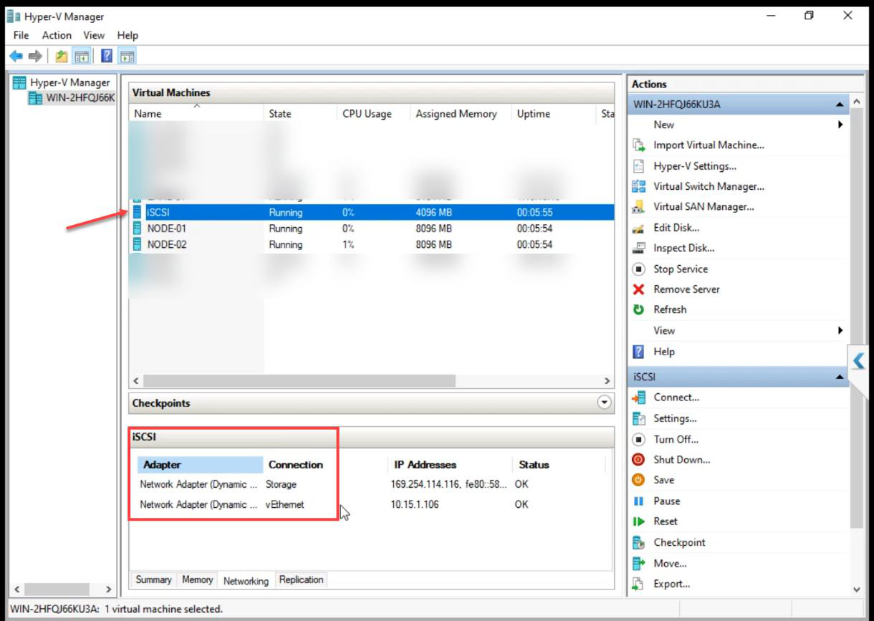Click the Reset action icon
This screenshot has width=874, height=621.
(638, 521)
